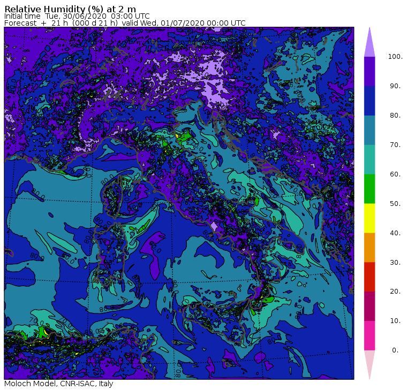Image resolution: width=407 pixels, height=391 pixels.
Task: Click the '80.' legend label
Action: pyautogui.click(x=395, y=116)
